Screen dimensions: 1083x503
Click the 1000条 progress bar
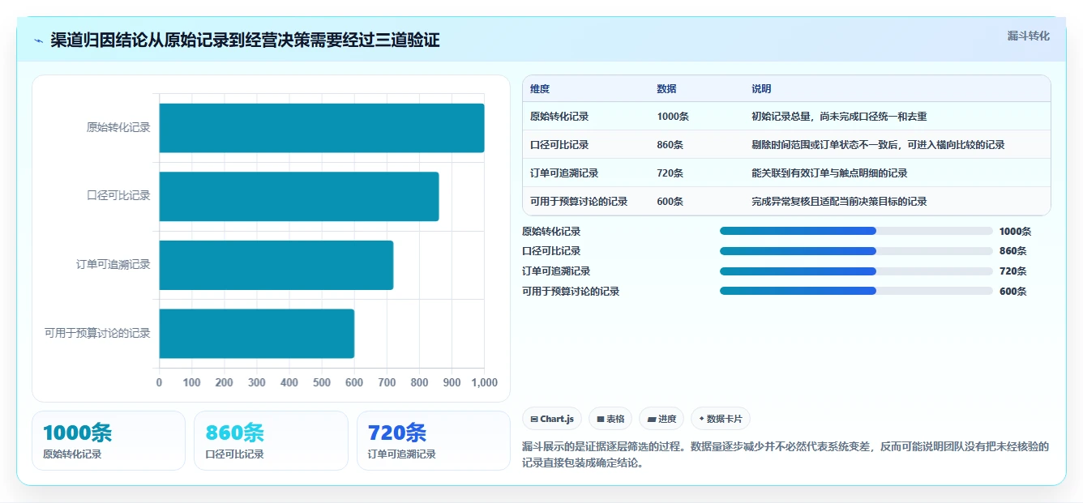856,231
